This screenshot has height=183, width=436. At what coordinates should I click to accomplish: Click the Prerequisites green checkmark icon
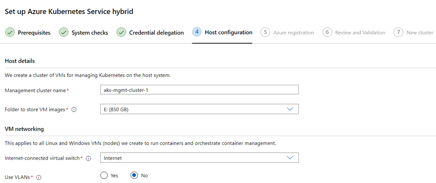[x=10, y=33]
